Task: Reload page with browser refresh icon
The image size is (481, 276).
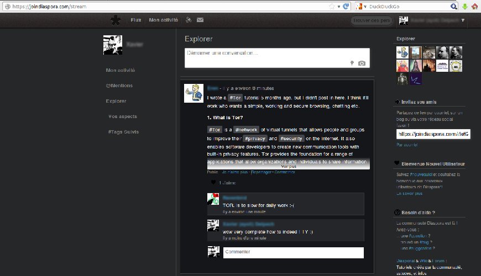Action: point(346,6)
